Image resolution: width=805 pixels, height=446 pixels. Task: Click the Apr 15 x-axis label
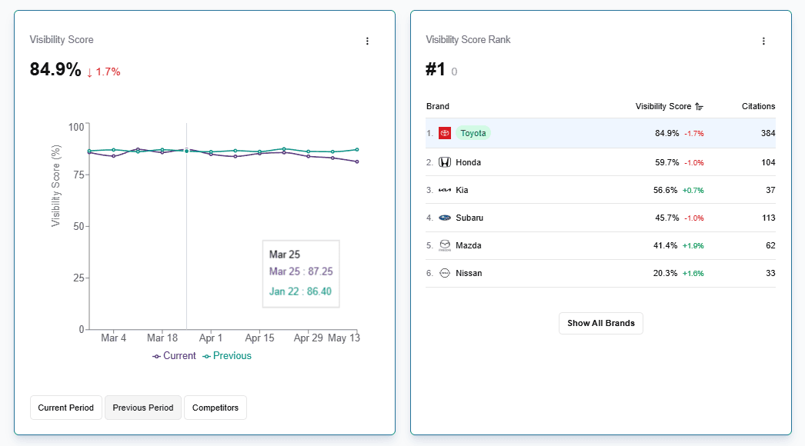[x=260, y=338]
